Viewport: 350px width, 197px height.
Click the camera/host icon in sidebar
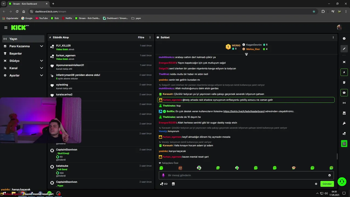tap(344, 113)
